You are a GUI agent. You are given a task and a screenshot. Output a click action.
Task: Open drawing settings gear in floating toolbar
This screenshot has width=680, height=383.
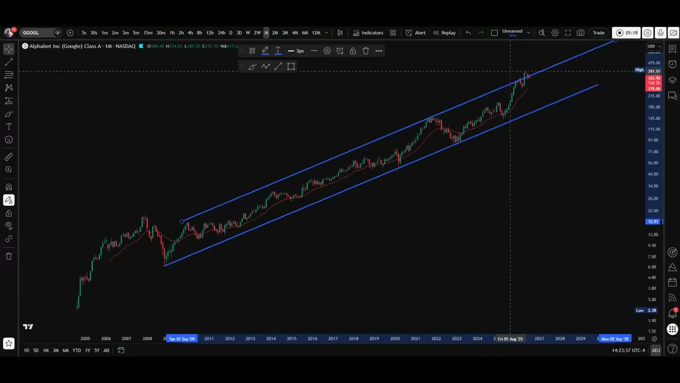[x=327, y=51]
